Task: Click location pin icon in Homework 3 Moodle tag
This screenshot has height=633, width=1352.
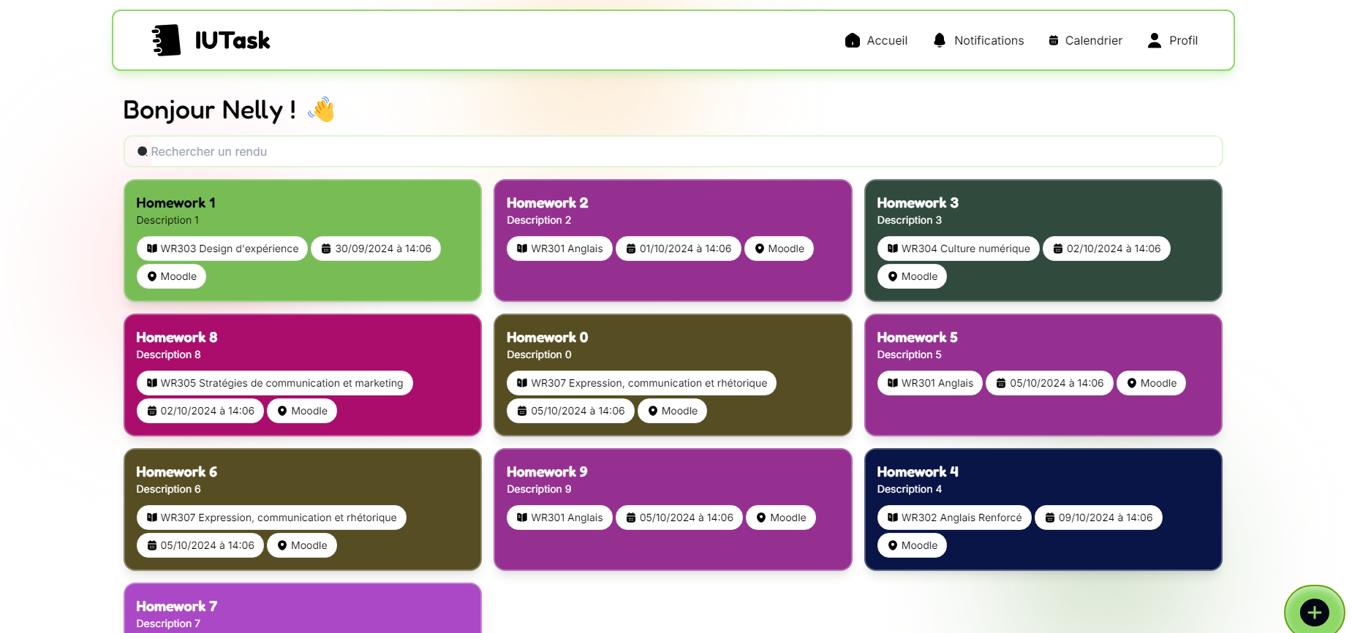Action: tap(893, 276)
